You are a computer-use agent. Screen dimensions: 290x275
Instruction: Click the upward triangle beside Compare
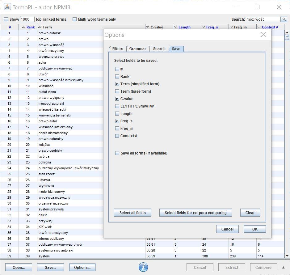point(283,267)
